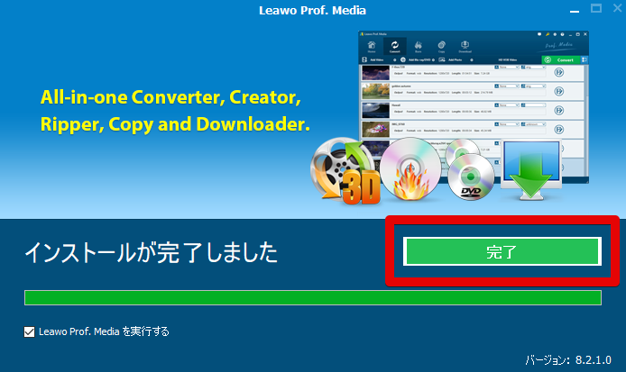Maximize the installer window

[x=596, y=8]
